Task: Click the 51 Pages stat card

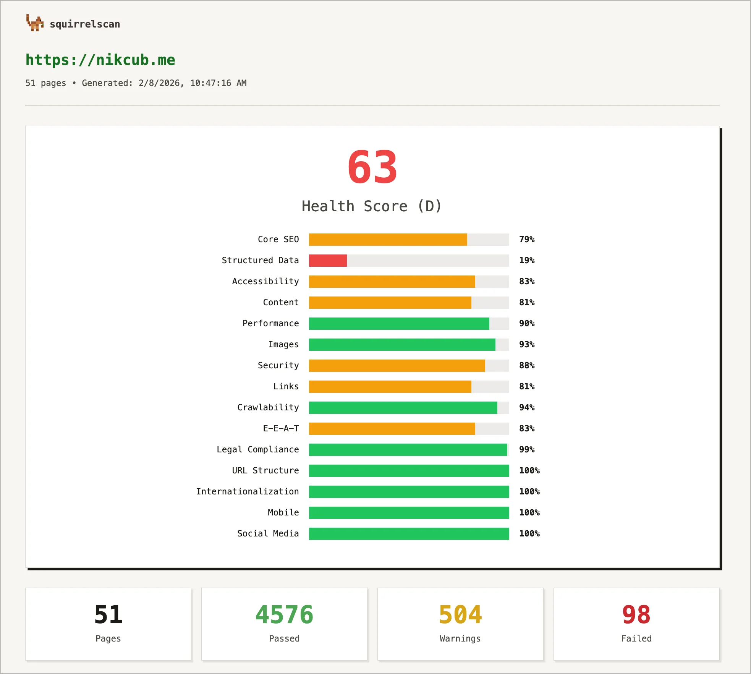Action: 108,624
